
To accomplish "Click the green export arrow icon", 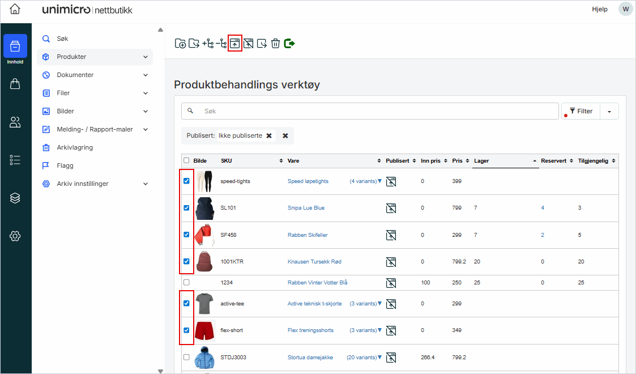I will [x=289, y=43].
